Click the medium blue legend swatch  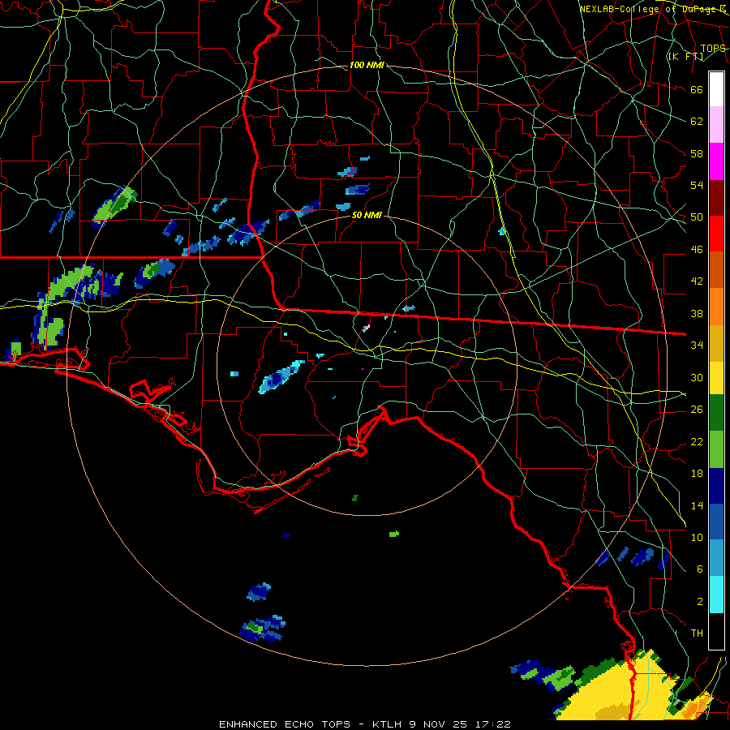tap(716, 522)
